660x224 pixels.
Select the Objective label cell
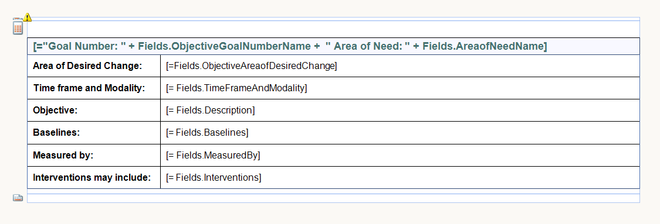click(x=94, y=111)
